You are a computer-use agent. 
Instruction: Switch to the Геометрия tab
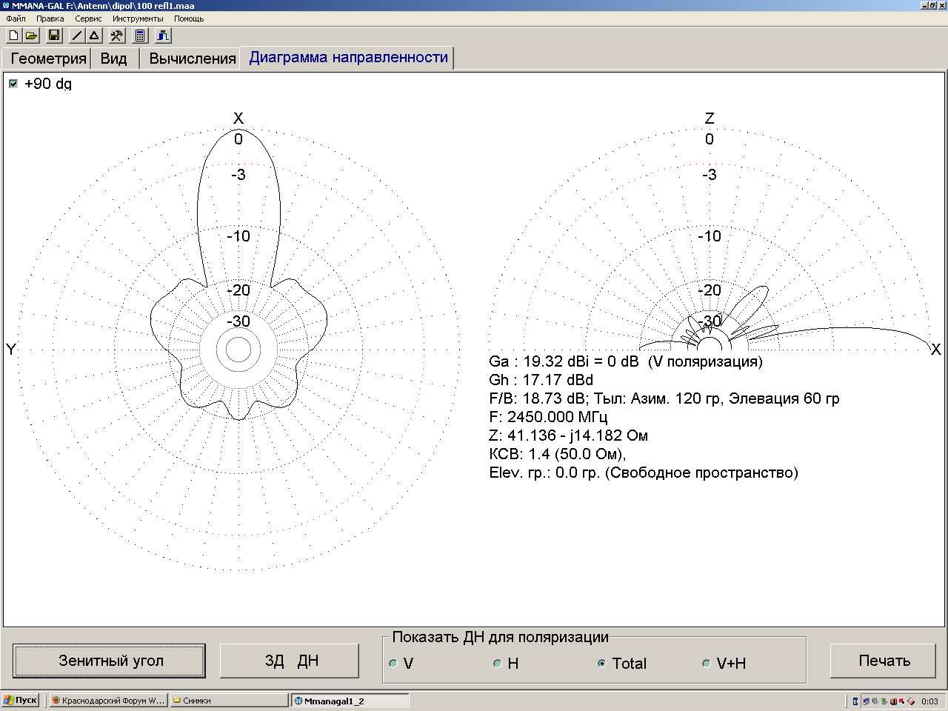click(x=49, y=59)
